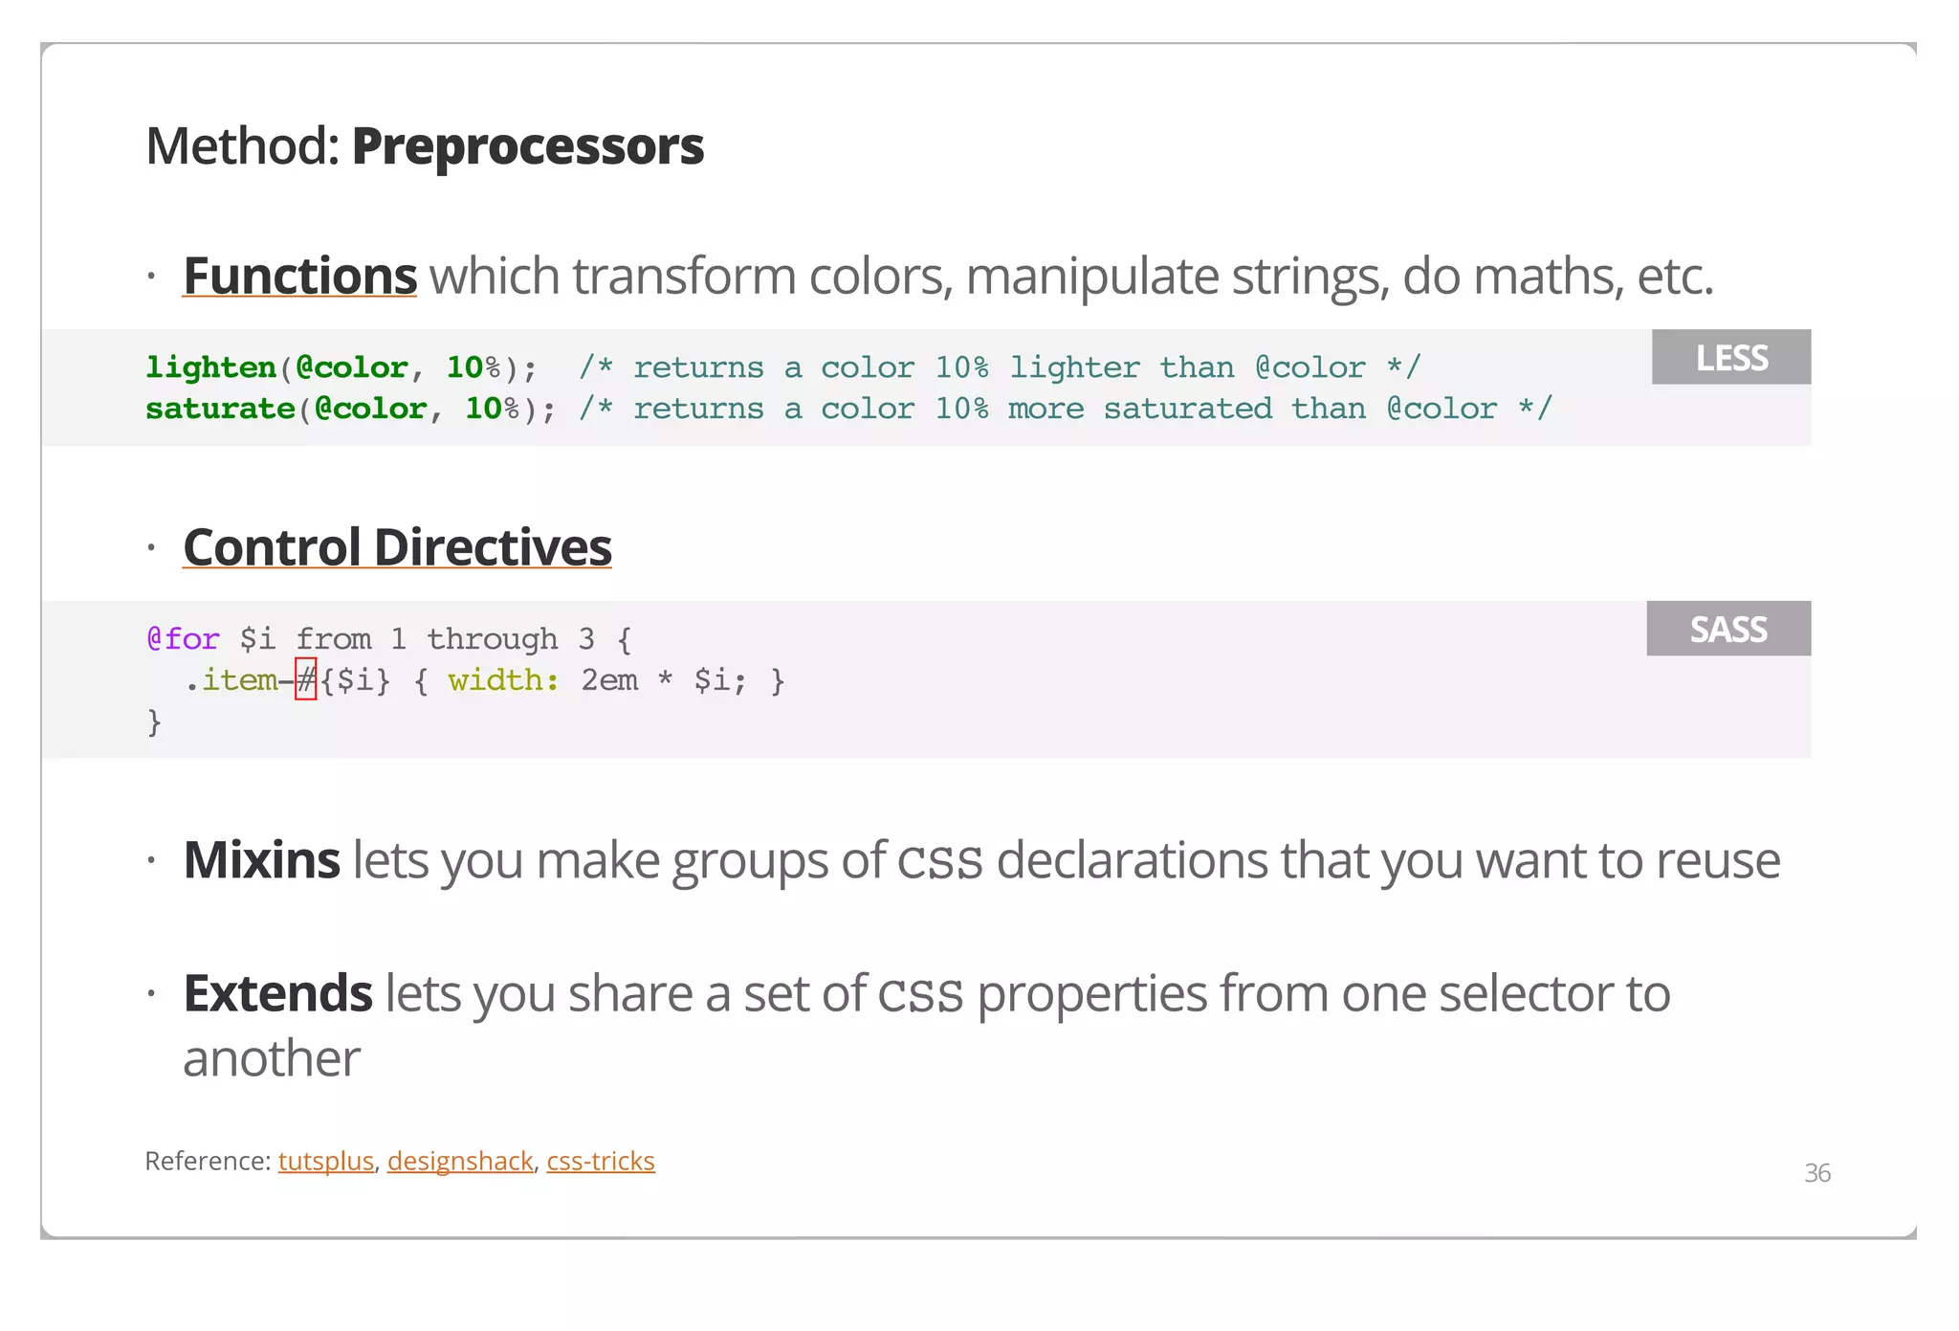Select the slide title Method: Preprocessors
This screenshot has height=1331, width=1959.
point(425,146)
